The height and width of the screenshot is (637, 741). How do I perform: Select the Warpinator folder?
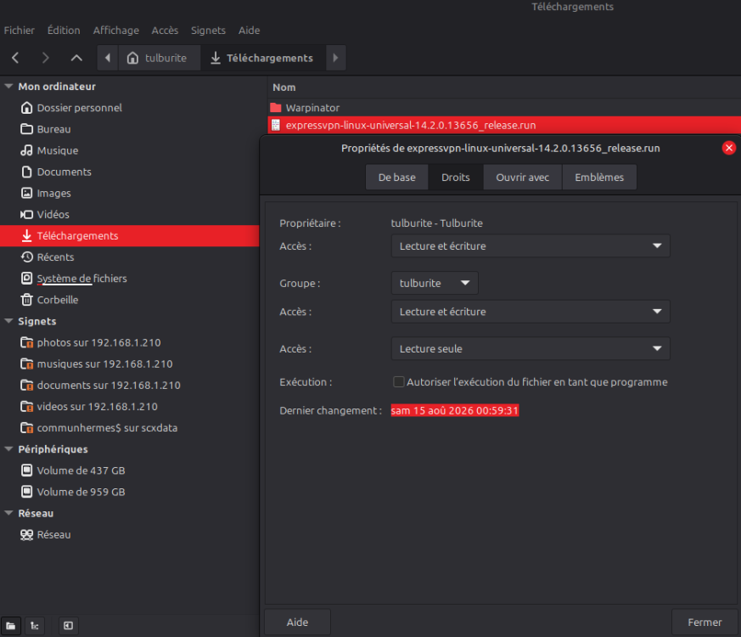click(312, 108)
